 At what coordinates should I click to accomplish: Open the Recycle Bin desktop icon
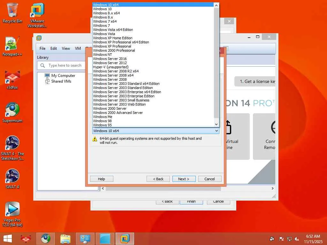click(12, 13)
